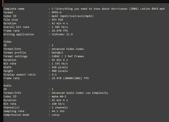The width and height of the screenshot is (169, 122).
Task: Click the Overall bit rate value
Action: point(60,27)
